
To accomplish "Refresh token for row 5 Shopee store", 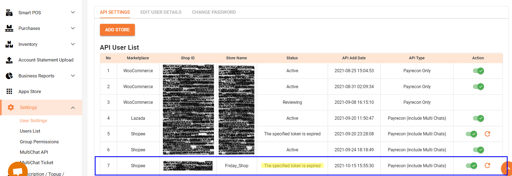I will click(x=487, y=134).
